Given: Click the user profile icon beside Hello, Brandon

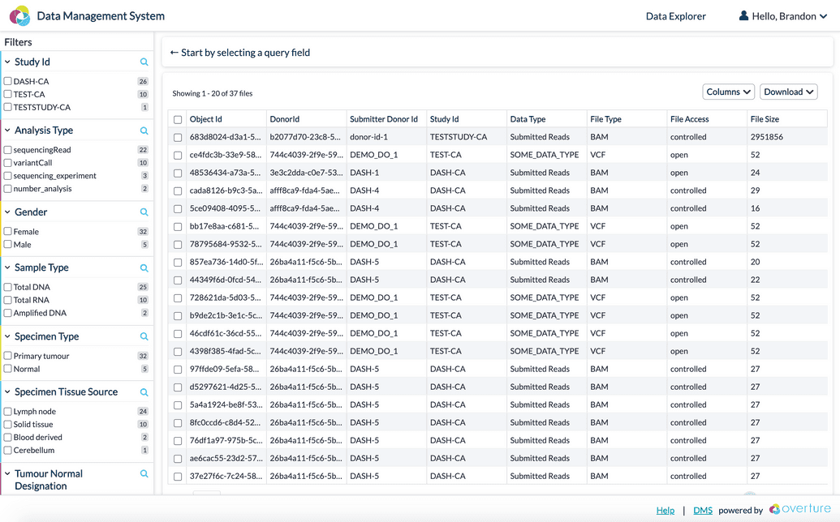Looking at the screenshot, I should [x=743, y=15].
